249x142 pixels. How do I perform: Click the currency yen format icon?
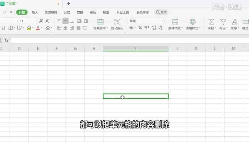pos(131,28)
